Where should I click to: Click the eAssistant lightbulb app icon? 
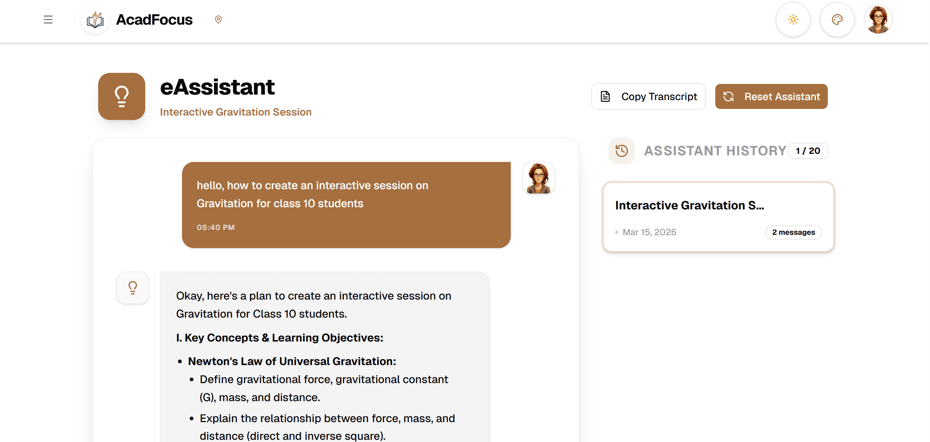click(122, 96)
